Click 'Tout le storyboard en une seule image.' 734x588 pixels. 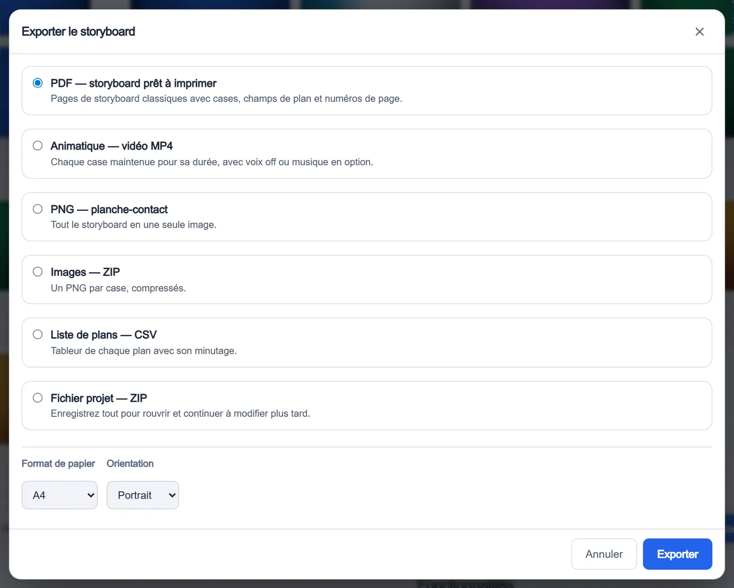tap(133, 225)
